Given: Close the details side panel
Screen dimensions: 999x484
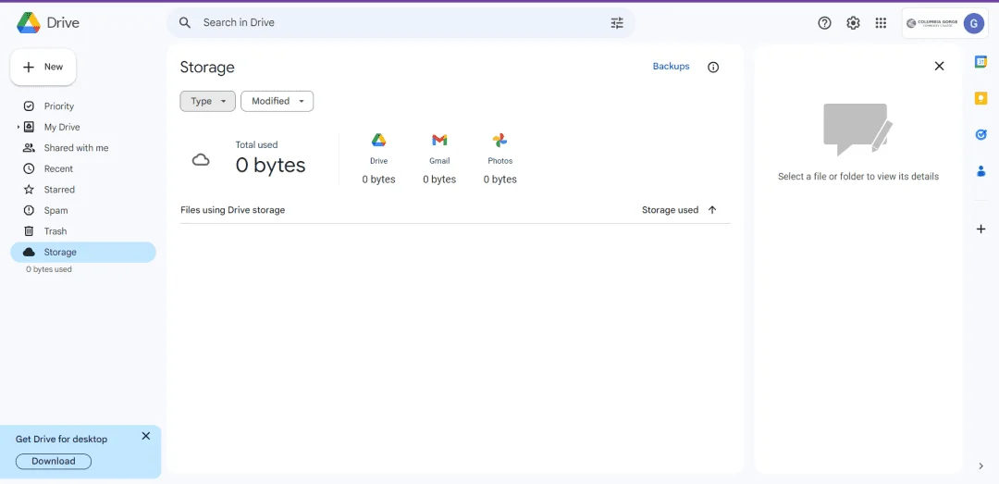Looking at the screenshot, I should pyautogui.click(x=939, y=66).
